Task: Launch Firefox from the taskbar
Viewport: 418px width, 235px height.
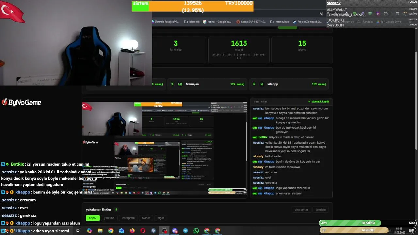Action: tap(132, 231)
